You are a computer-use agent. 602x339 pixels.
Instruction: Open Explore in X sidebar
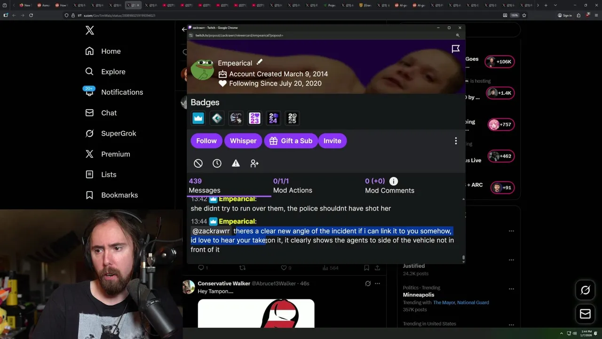coord(105,72)
